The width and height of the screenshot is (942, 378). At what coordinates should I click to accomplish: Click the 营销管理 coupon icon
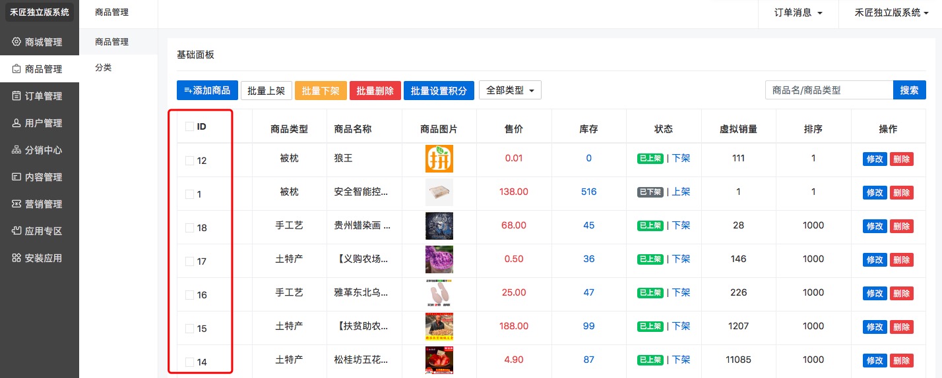click(16, 204)
